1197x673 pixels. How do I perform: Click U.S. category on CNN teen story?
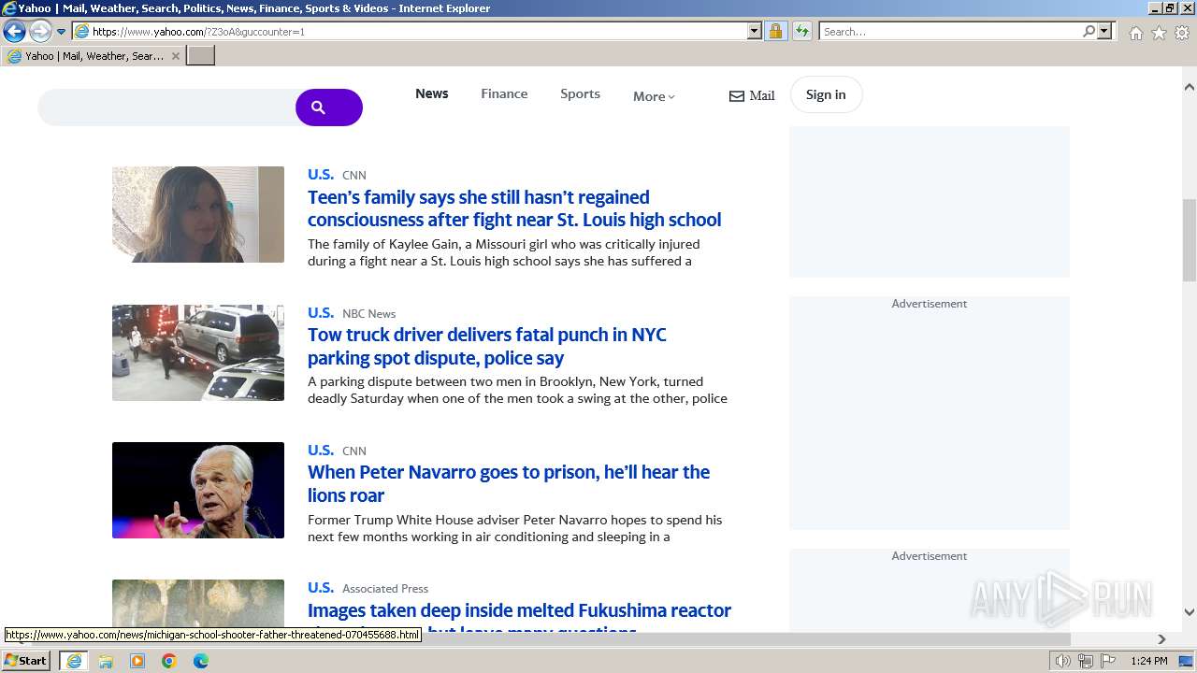pos(321,174)
